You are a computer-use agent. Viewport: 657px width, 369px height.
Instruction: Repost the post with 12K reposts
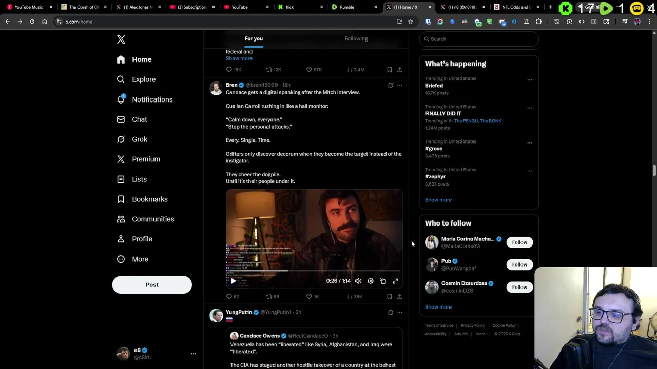tap(273, 70)
